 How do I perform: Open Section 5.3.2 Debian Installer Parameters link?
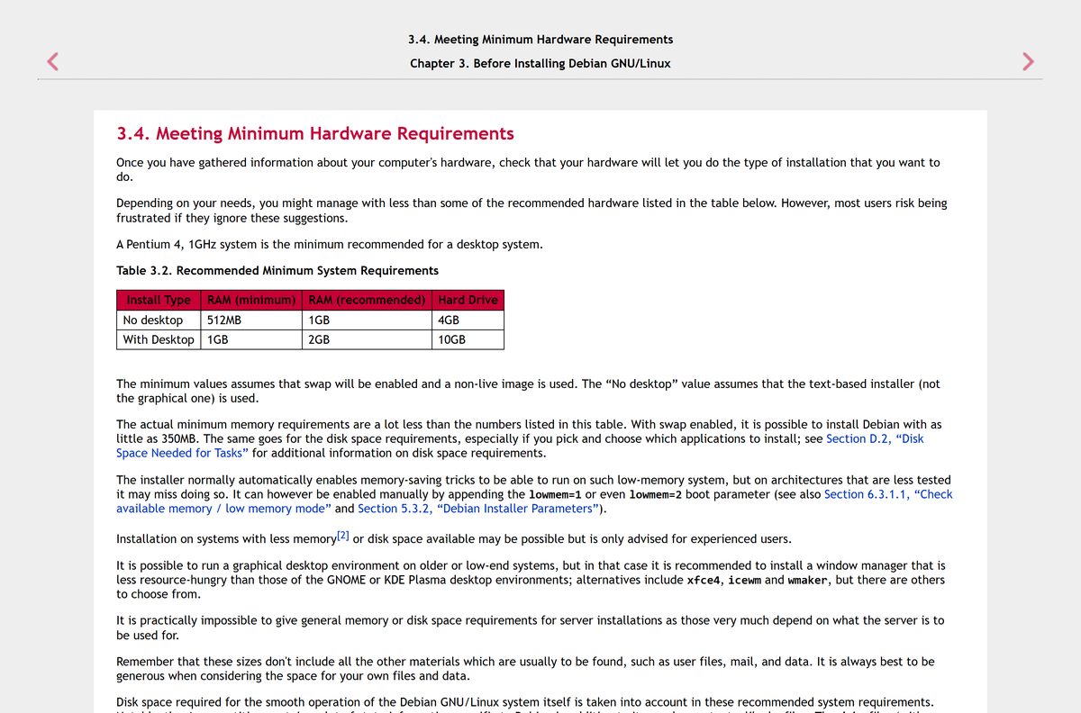(x=479, y=509)
